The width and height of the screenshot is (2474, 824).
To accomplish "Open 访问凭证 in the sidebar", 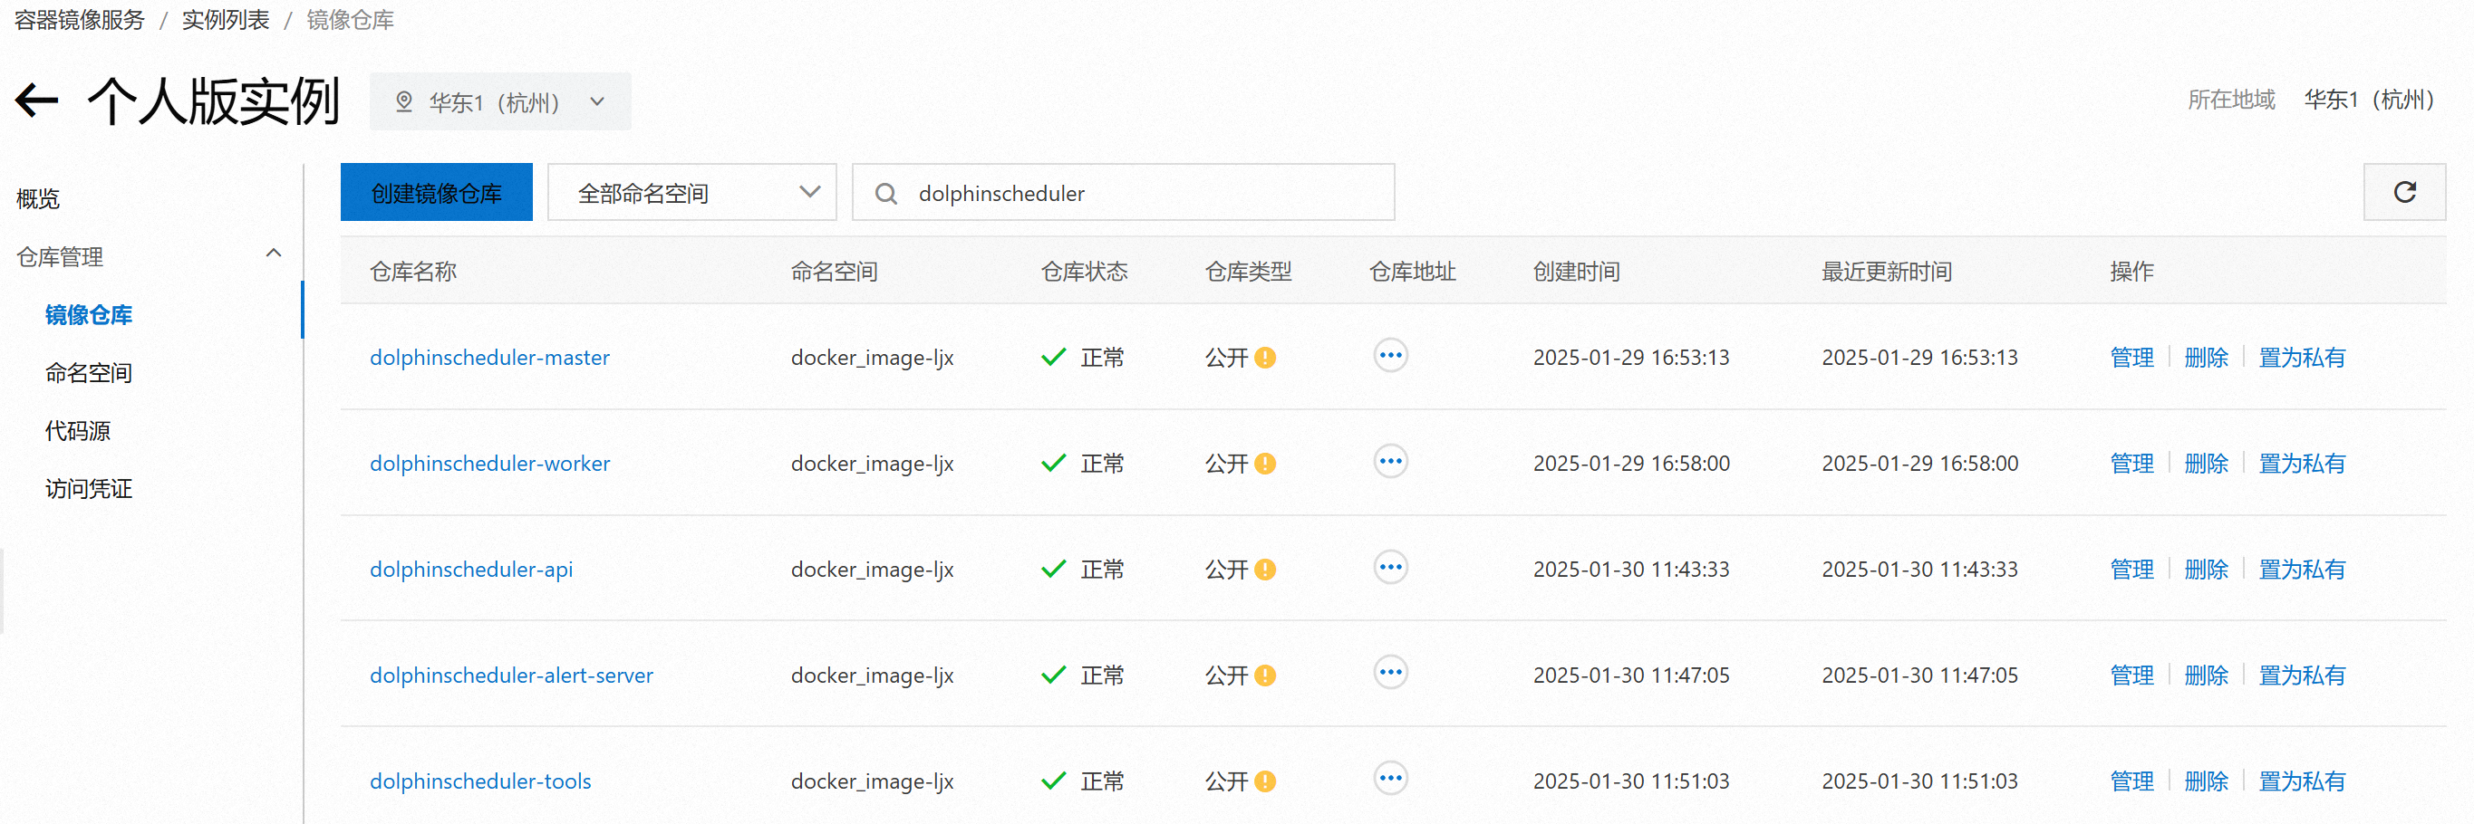I will (89, 489).
